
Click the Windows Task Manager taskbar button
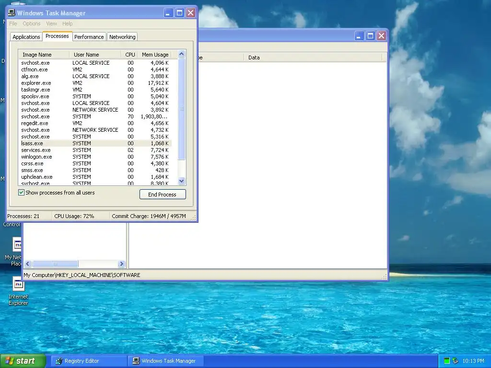point(165,361)
